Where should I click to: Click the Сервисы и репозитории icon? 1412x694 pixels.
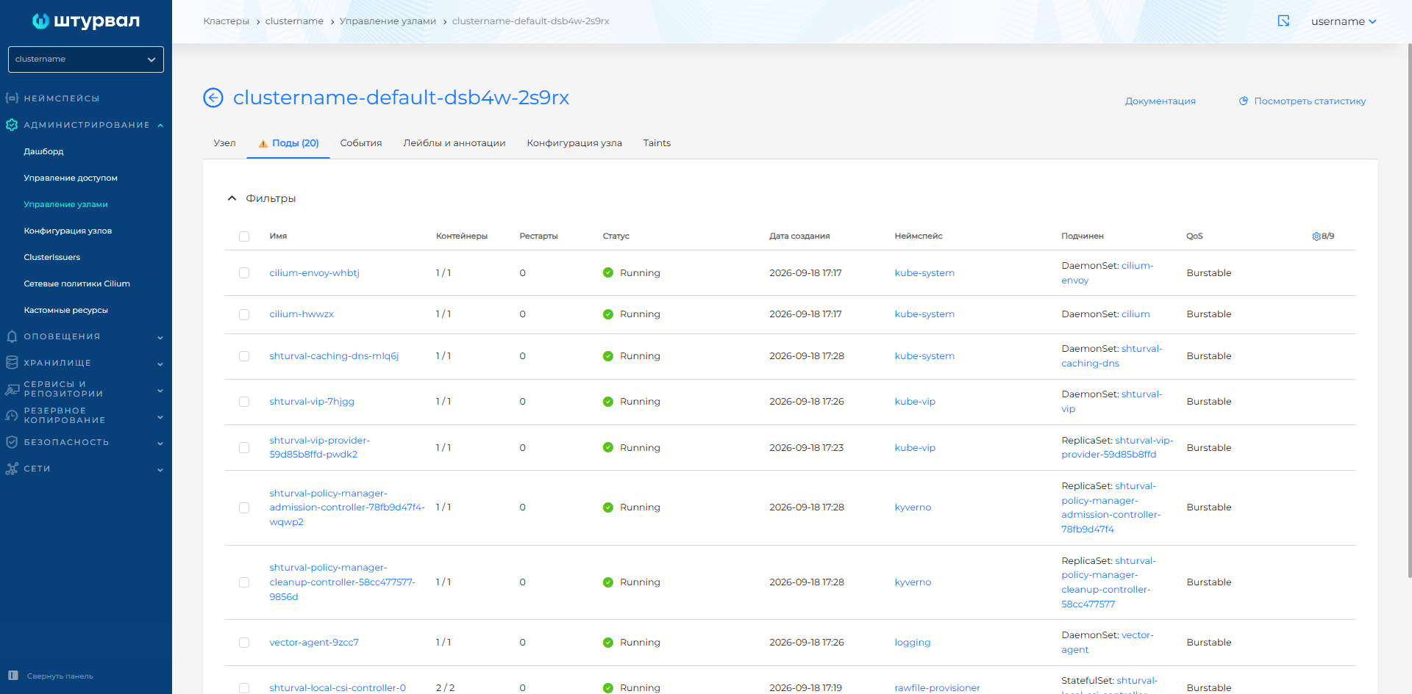(x=12, y=389)
